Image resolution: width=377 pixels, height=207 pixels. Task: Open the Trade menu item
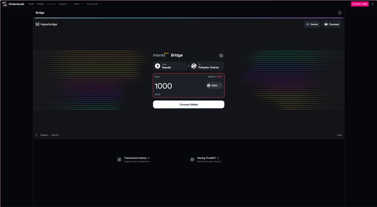click(31, 4)
